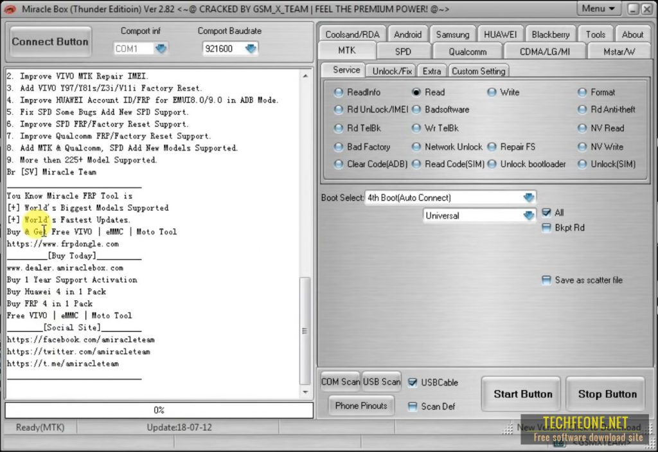Image resolution: width=658 pixels, height=452 pixels.
Task: Select the Wr TelBk radio option
Action: (x=416, y=128)
